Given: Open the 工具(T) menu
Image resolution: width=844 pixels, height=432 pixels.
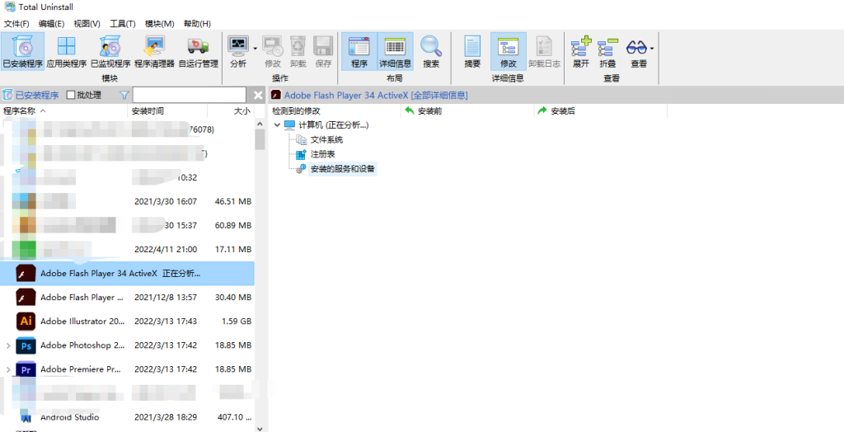Looking at the screenshot, I should [x=123, y=24].
